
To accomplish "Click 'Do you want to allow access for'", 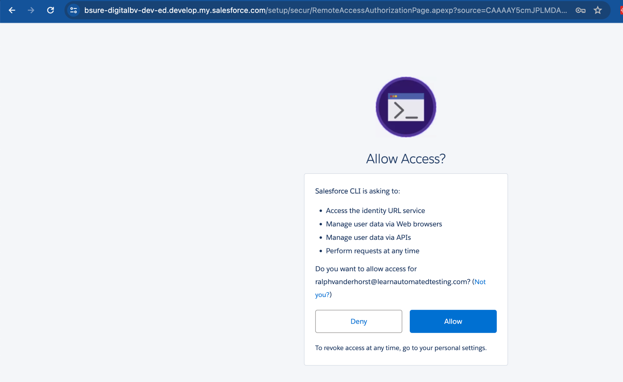I will 366,269.
